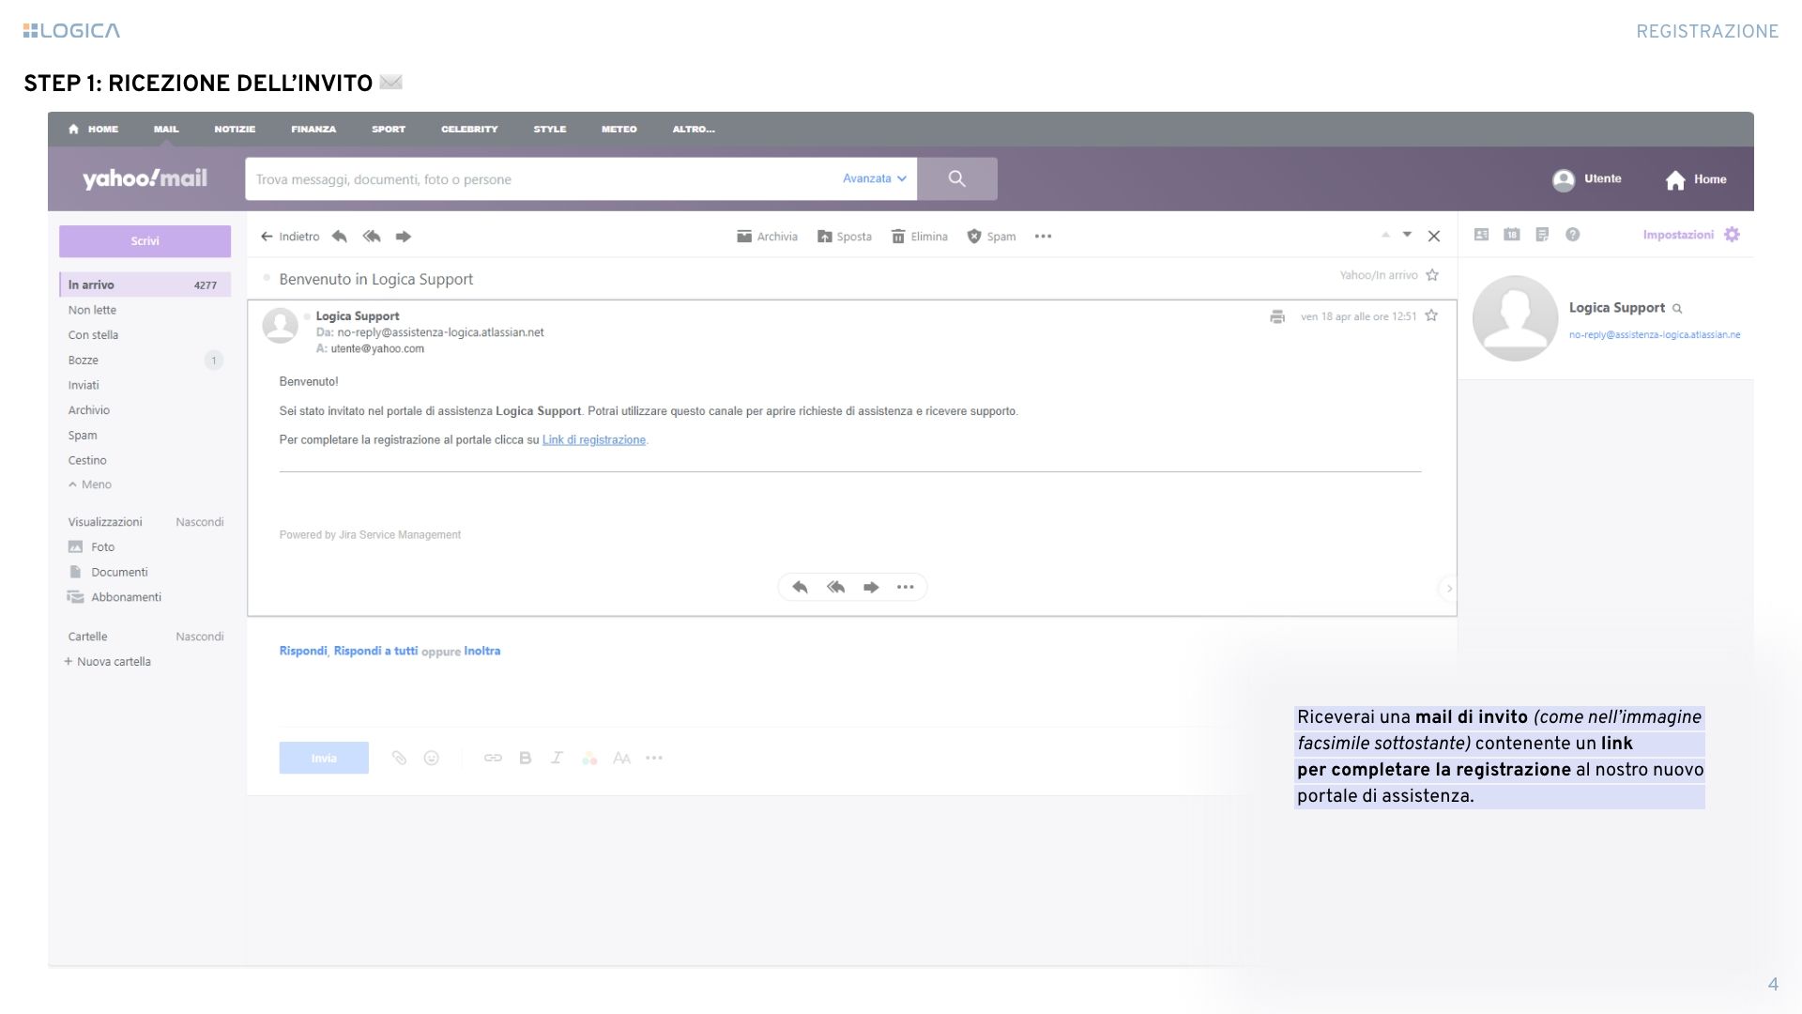Screen dimensions: 1802x1014
Task: Click the search magnifier button
Action: (957, 178)
